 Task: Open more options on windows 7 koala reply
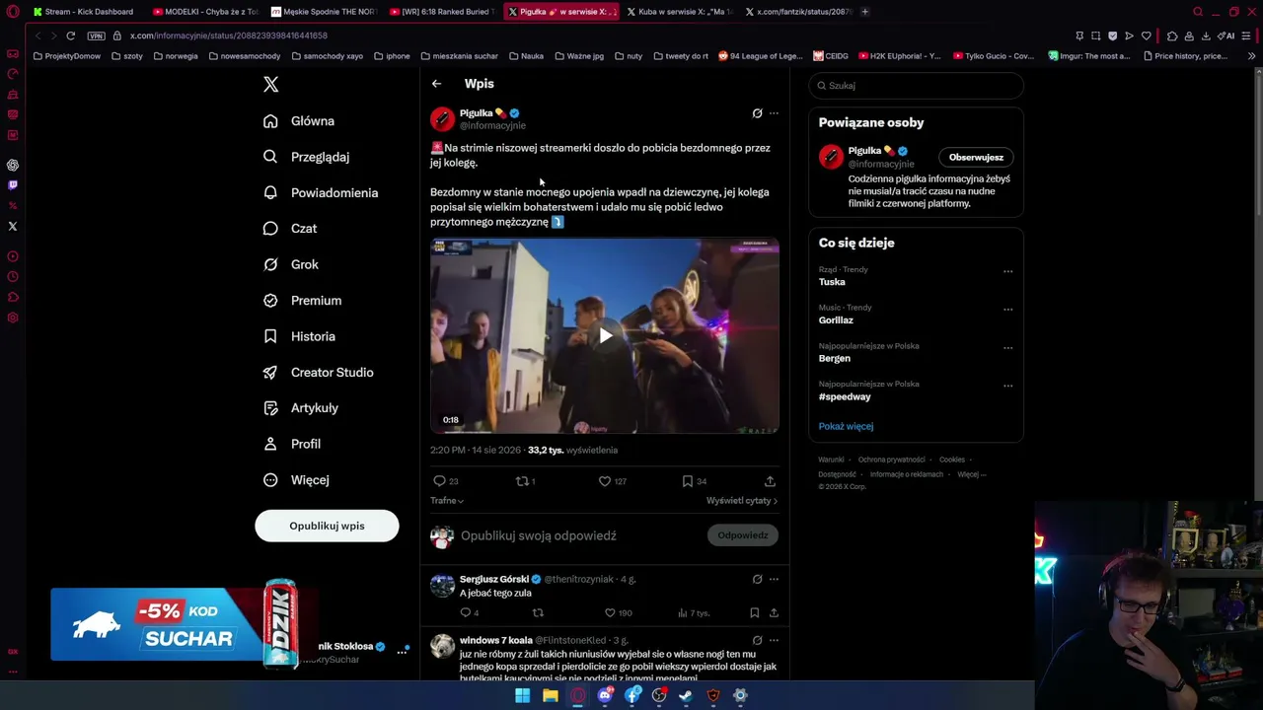tap(774, 640)
